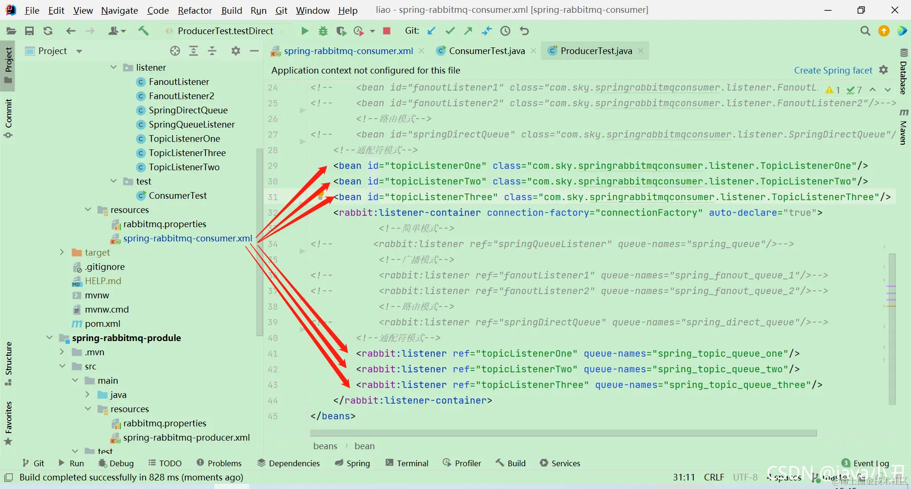Go to next highlighted error arrow
911x489 pixels.
(888, 90)
